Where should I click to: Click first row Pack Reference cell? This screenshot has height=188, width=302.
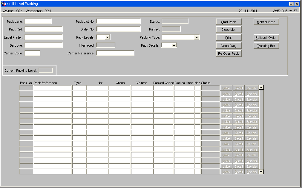point(53,88)
